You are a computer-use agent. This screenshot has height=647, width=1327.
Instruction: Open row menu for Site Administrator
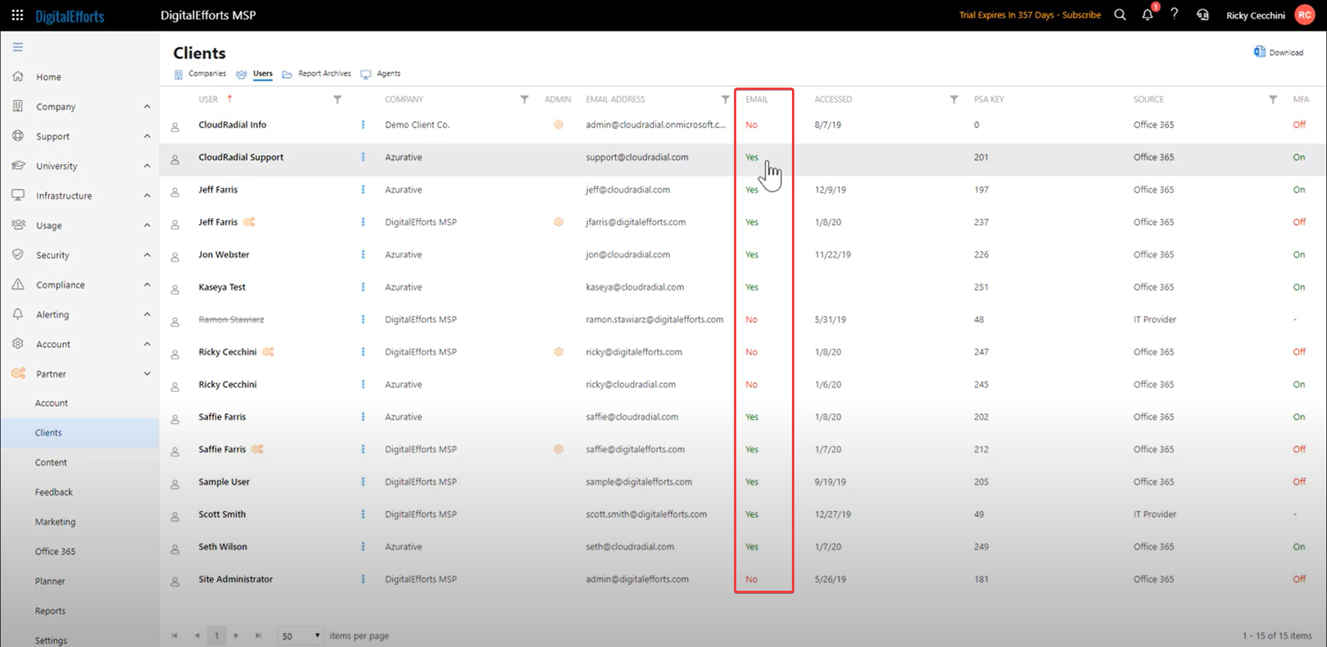click(363, 579)
